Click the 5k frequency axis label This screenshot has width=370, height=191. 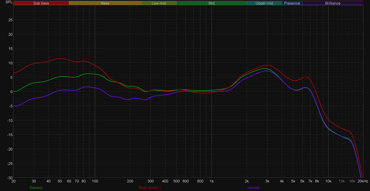293,181
